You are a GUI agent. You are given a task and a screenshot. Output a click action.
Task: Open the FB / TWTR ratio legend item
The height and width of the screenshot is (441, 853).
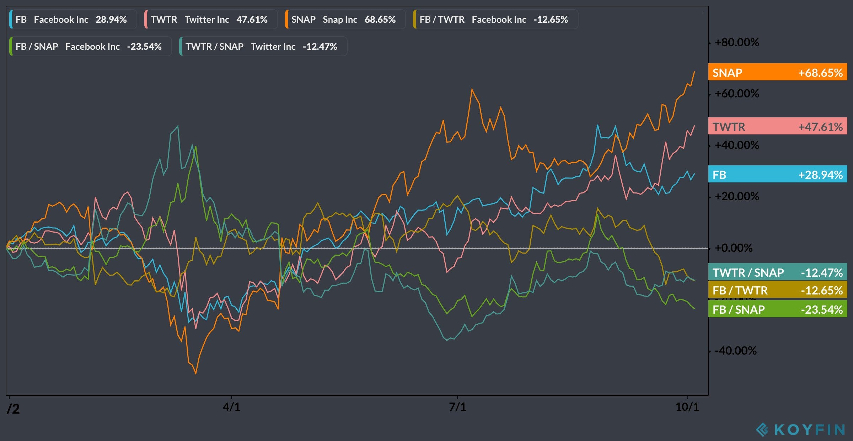pos(495,20)
